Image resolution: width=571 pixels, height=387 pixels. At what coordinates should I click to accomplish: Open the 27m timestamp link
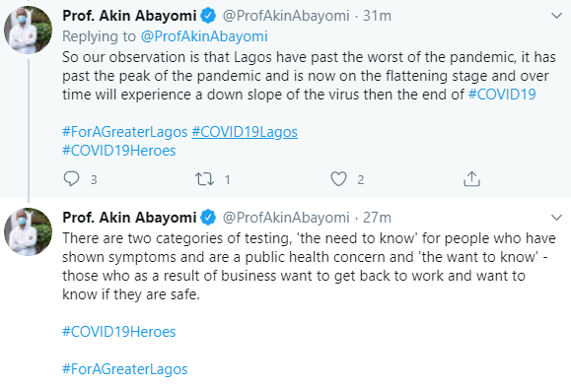click(x=377, y=218)
